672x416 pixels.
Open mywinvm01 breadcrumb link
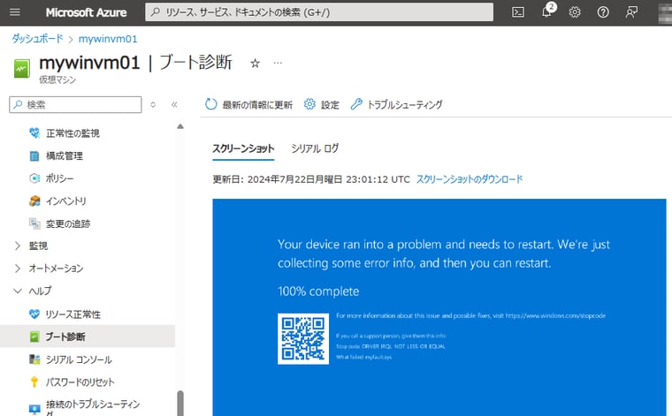(108, 39)
